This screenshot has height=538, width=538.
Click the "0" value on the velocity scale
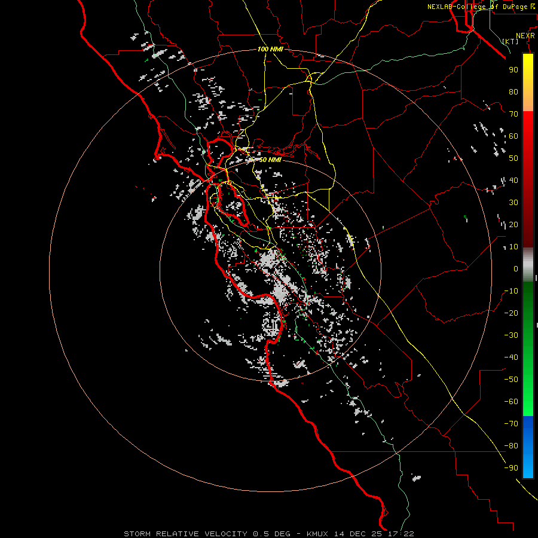click(x=516, y=268)
